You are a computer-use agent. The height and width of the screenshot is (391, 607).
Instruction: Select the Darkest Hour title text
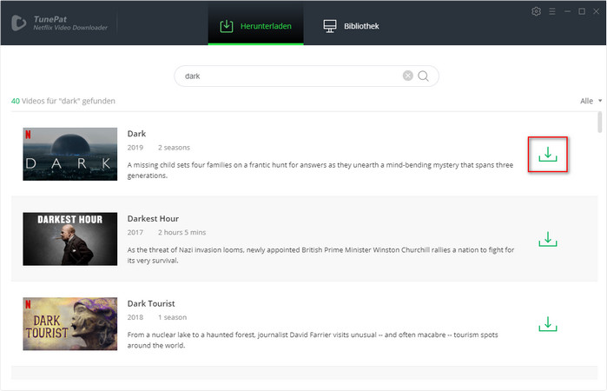[153, 219]
